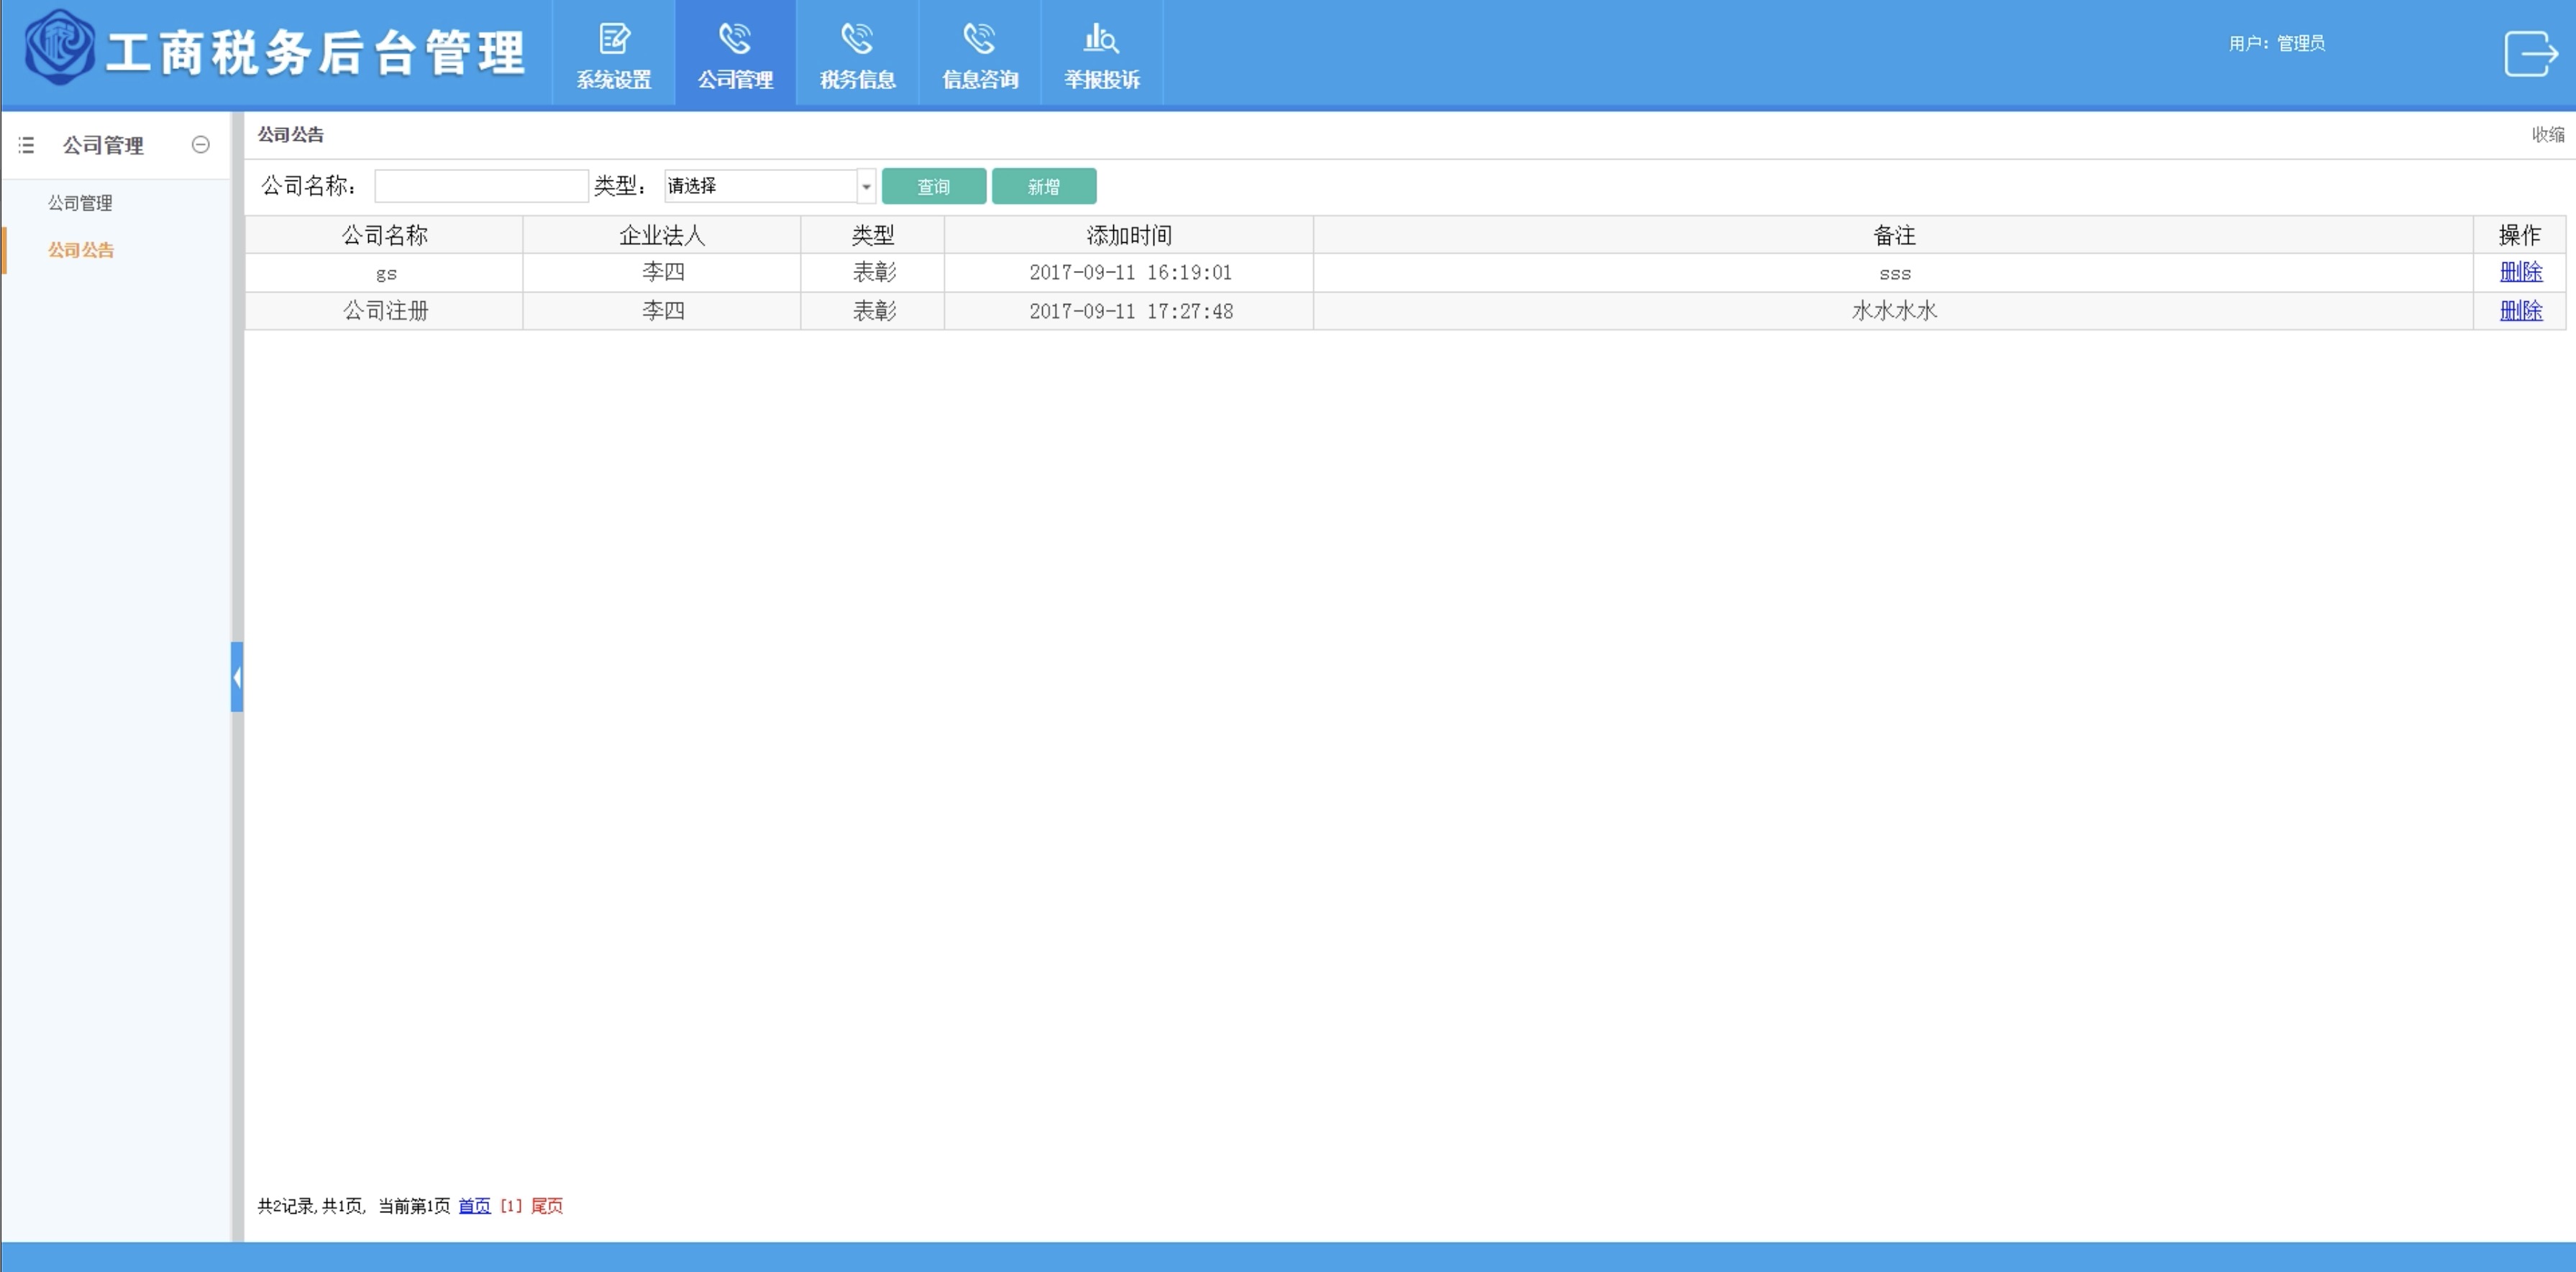
Task: Open the 公司管理 phone icon in the top nav
Action: point(735,40)
